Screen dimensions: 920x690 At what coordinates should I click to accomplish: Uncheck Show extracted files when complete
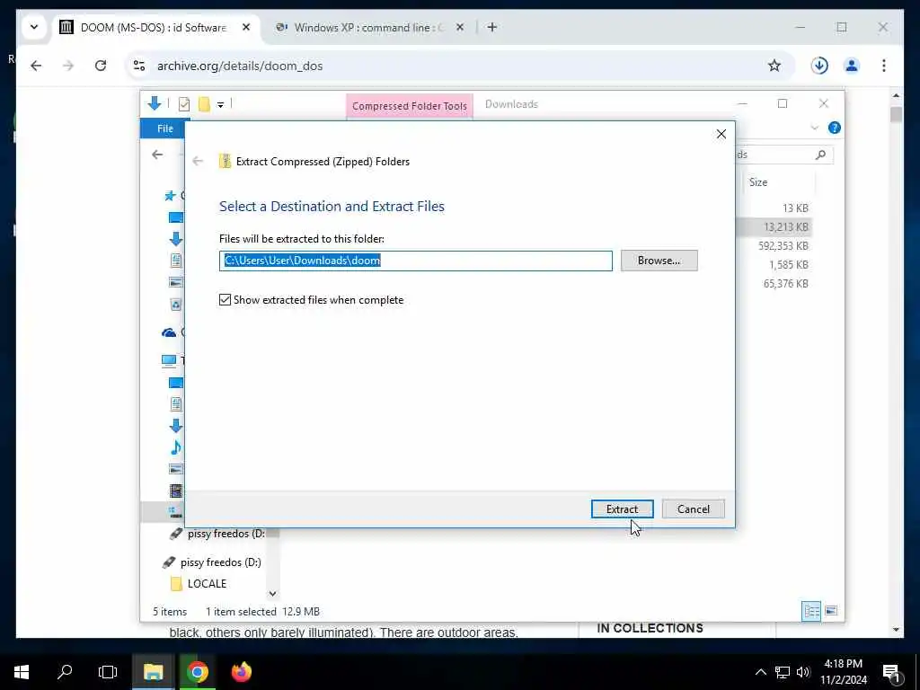pyautogui.click(x=226, y=300)
